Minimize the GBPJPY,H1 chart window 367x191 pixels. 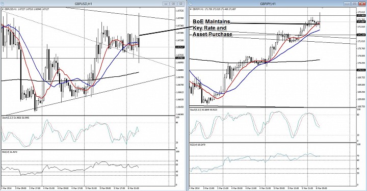(x=347, y=4)
